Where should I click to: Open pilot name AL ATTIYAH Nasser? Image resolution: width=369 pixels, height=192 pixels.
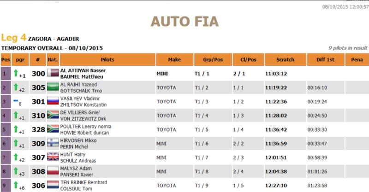[83, 70]
